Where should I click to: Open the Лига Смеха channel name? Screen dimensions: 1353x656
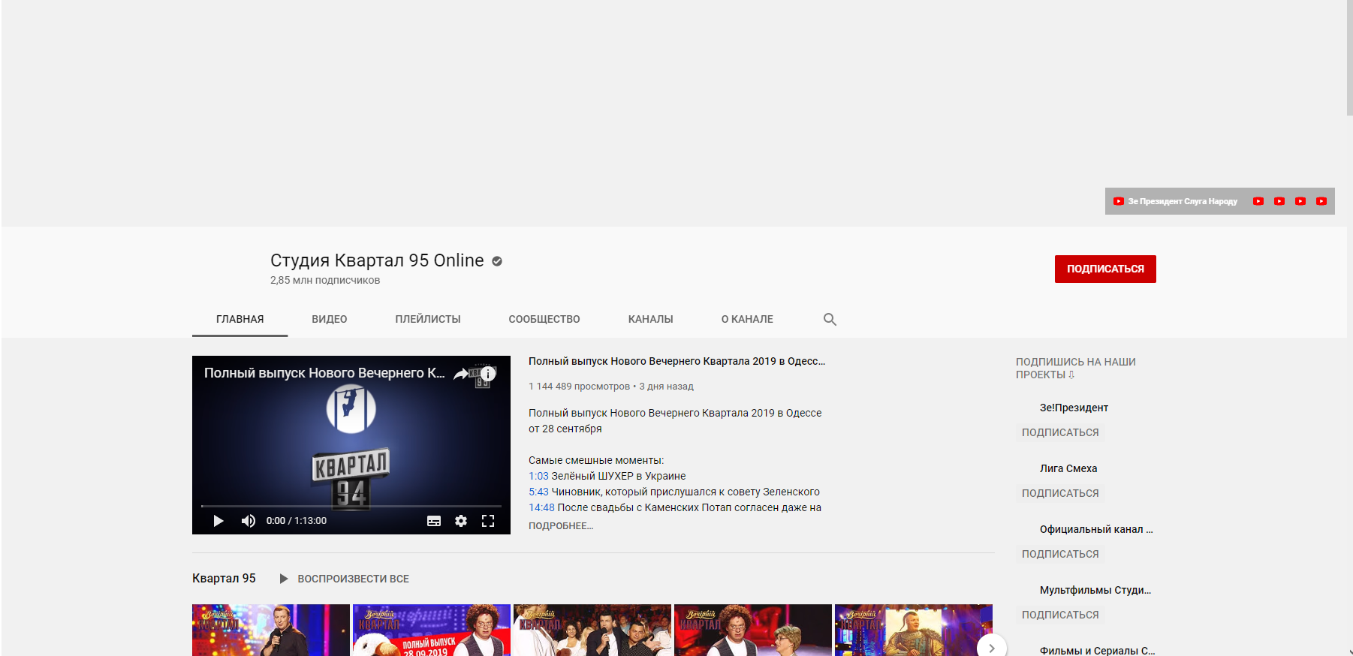point(1068,468)
